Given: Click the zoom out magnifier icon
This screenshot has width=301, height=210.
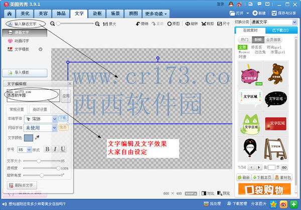Looking at the screenshot, I should 52,24.
